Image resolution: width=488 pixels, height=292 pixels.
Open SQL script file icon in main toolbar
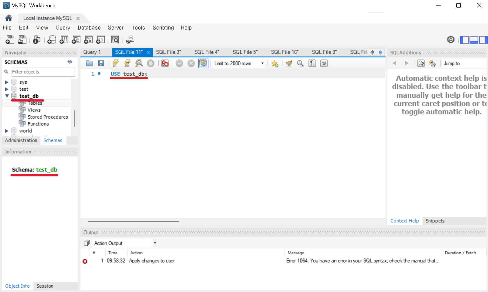click(x=22, y=40)
